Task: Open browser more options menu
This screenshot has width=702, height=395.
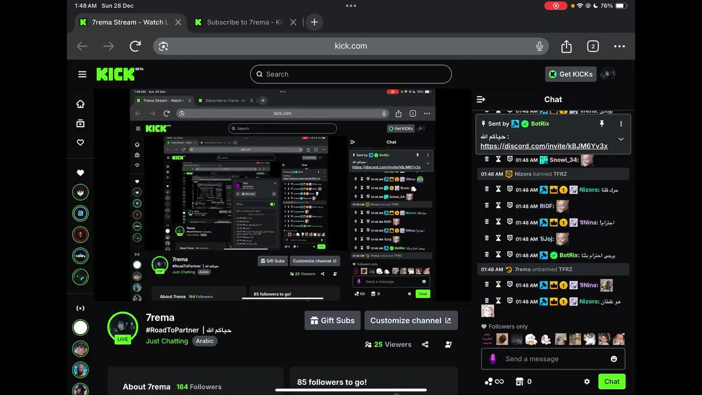Action: coord(620,47)
